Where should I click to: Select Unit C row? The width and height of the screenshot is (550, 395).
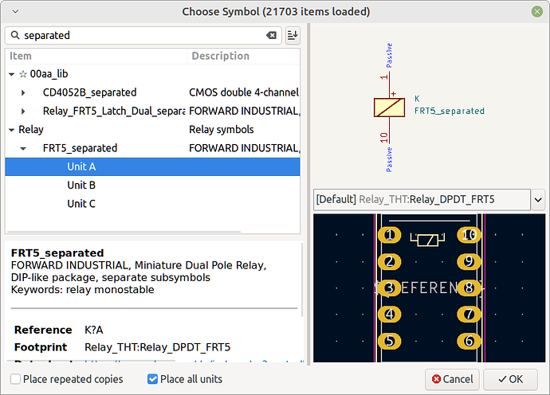tap(152, 204)
